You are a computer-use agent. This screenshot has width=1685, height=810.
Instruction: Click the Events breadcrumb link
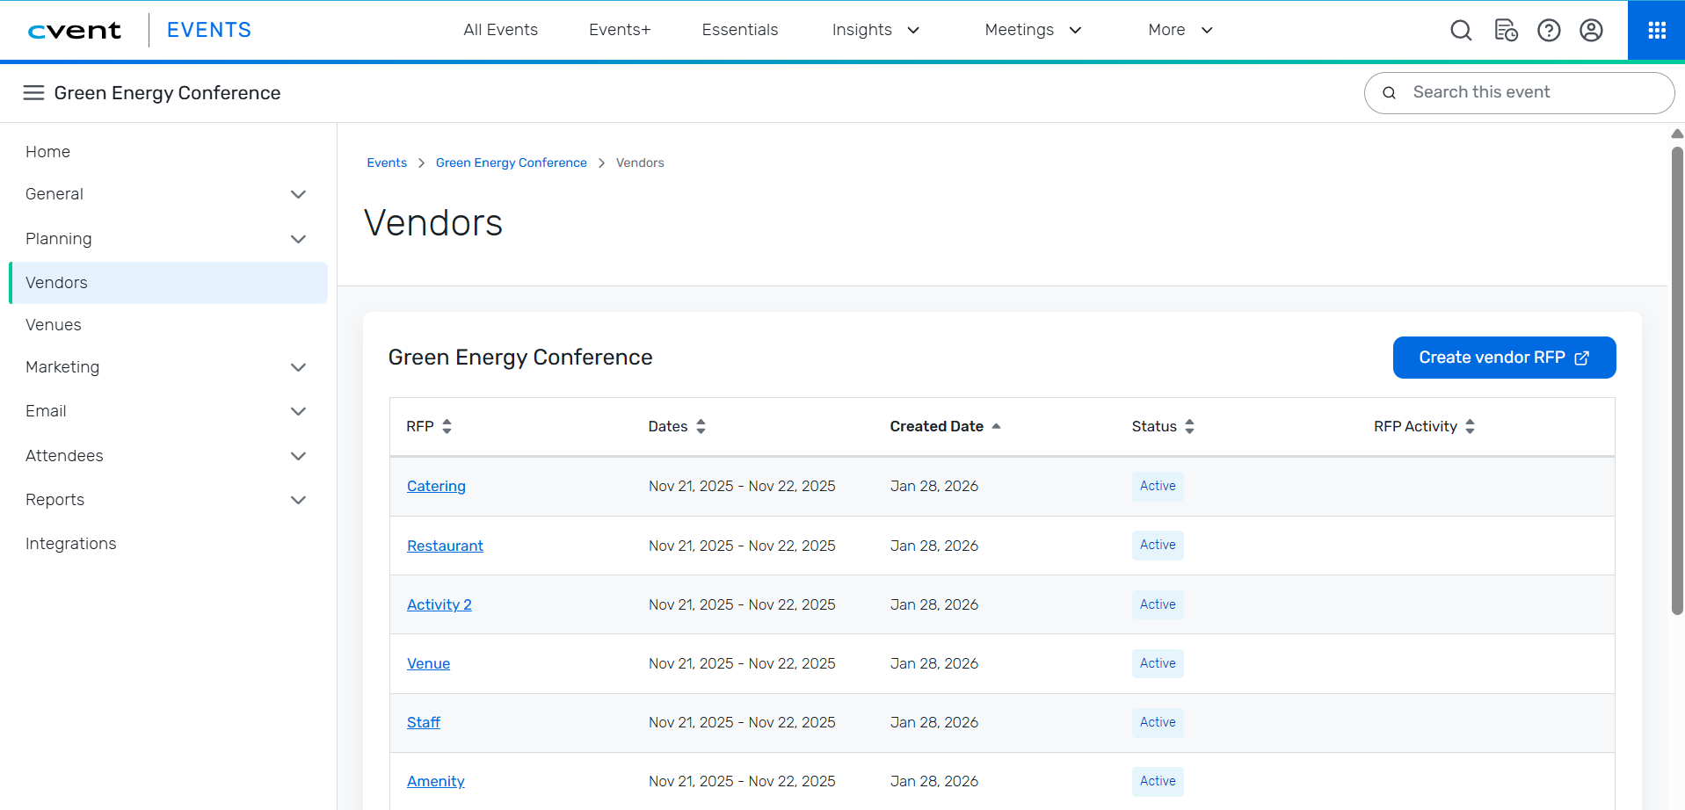tap(387, 163)
